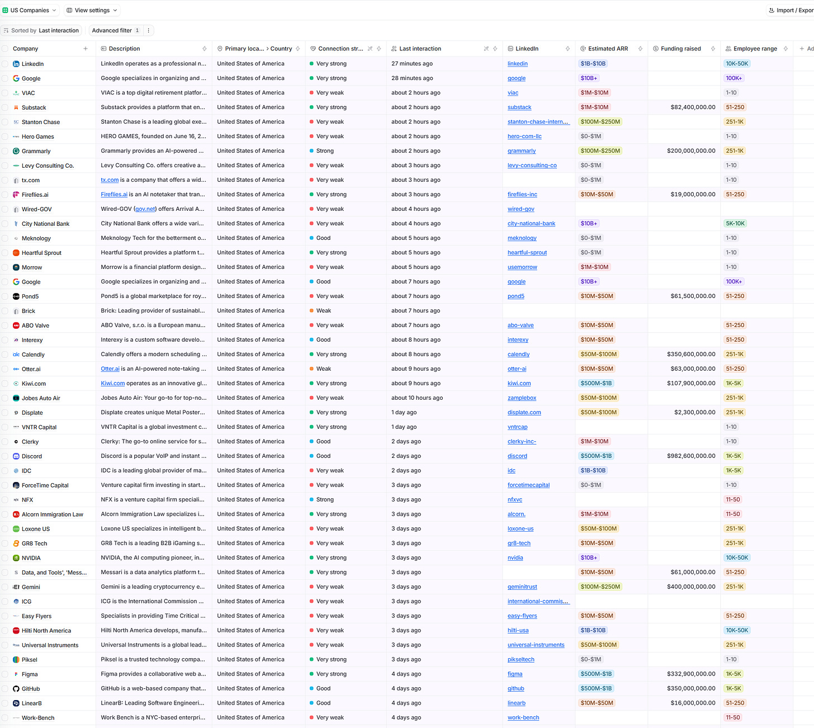Click the Primary location pin icon

(x=220, y=49)
